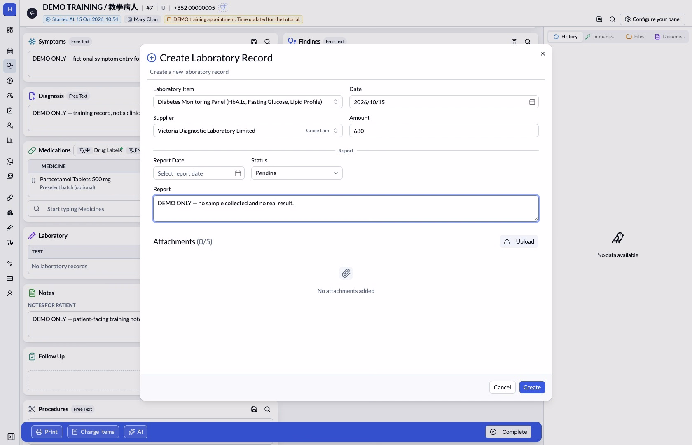Select the stethoscope consultation icon in sidebar
Image resolution: width=692 pixels, height=445 pixels.
(x=10, y=66)
